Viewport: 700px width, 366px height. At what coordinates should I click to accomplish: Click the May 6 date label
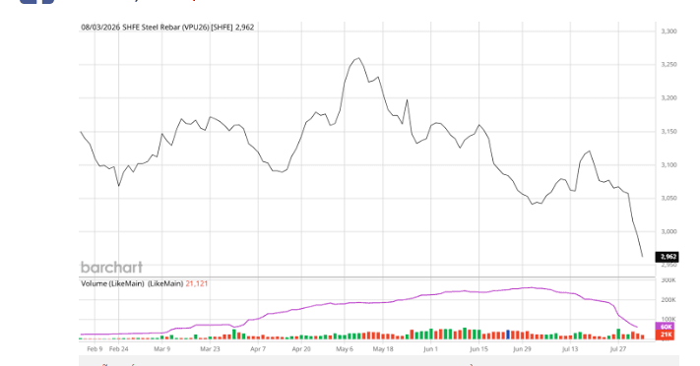(345, 349)
